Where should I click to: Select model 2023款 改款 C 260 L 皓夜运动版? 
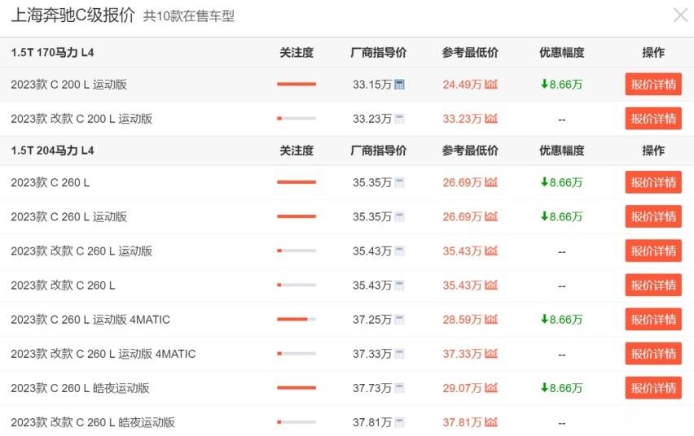(93, 422)
